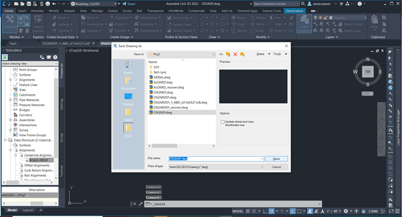Toggle object snap tracking in status bar
This screenshot has width=402, height=217.
click(293, 211)
